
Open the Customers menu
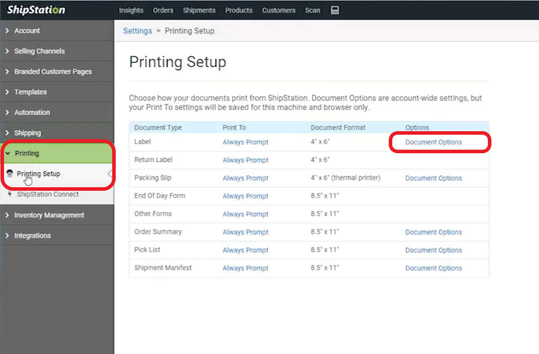(279, 10)
